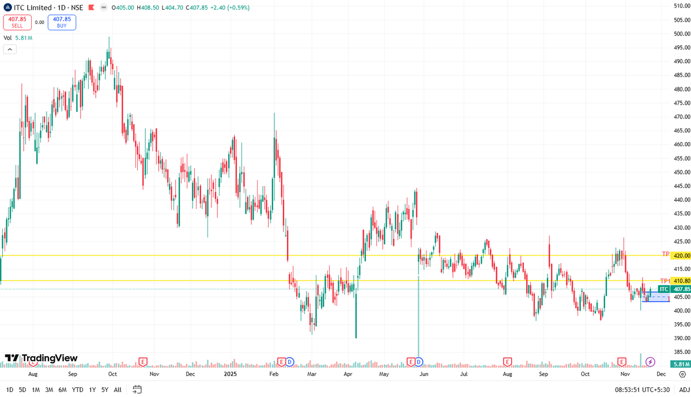This screenshot has height=397, width=691.
Task: Open chart settings via the gear icon
Action: [682, 374]
